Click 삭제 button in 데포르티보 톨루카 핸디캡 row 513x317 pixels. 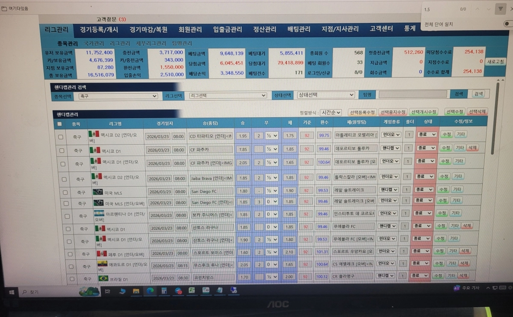click(x=472, y=148)
